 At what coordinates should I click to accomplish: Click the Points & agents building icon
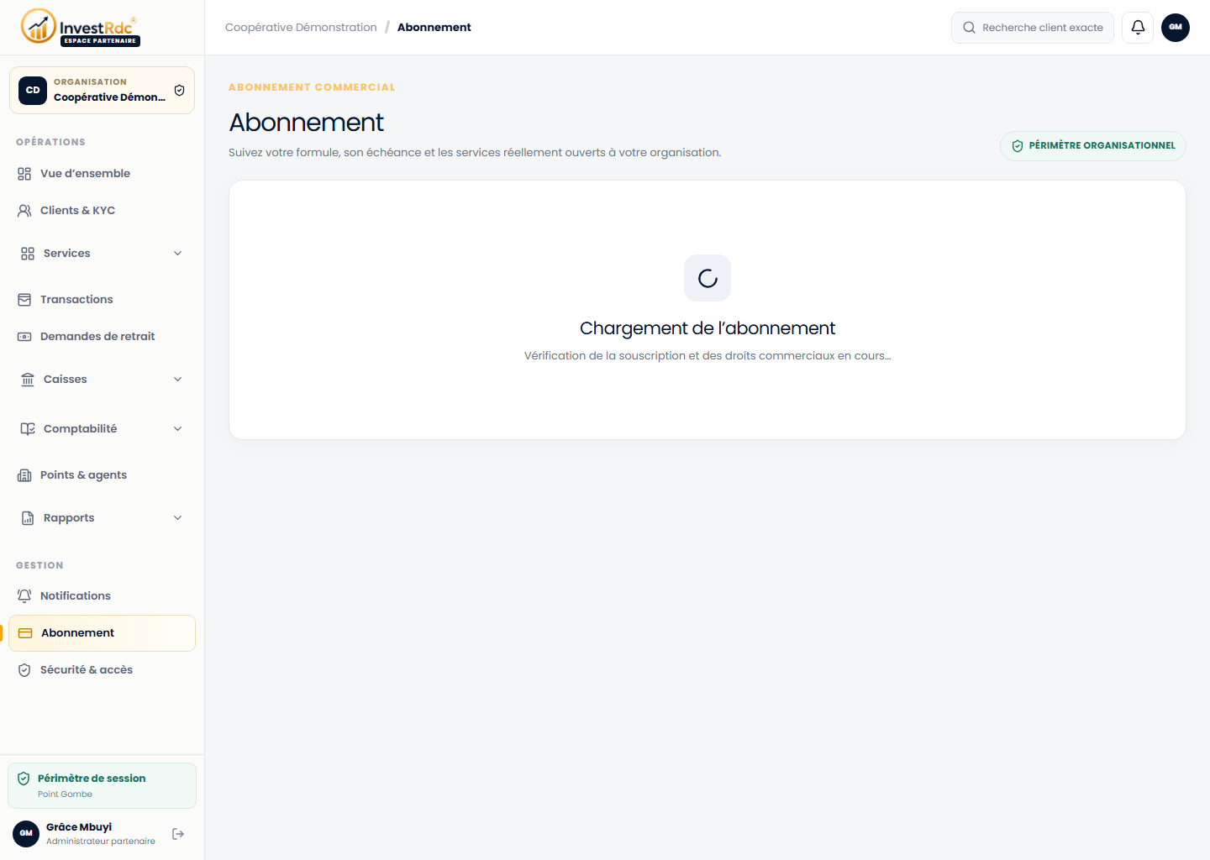(24, 475)
